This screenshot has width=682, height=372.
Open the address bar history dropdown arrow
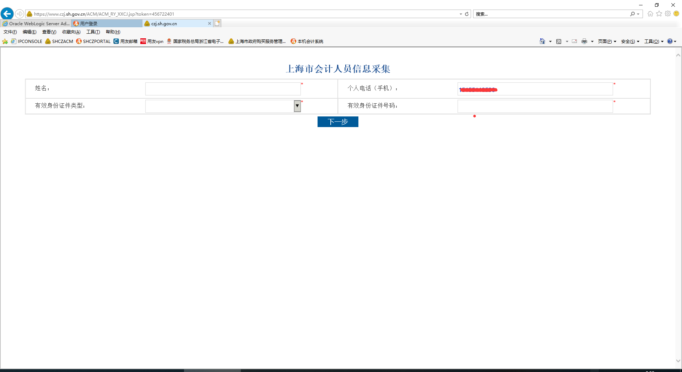tap(461, 14)
